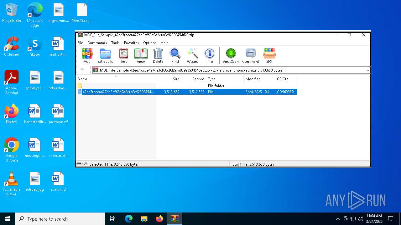Image resolution: width=401 pixels, height=225 pixels.
Task: Sort by Size column header
Action: click(169, 79)
